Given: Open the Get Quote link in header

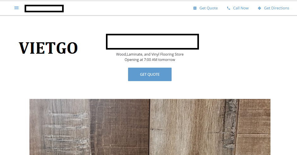Looking at the screenshot, I should click(206, 8).
